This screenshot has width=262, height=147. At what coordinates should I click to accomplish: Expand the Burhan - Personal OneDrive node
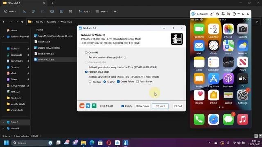[3, 36]
